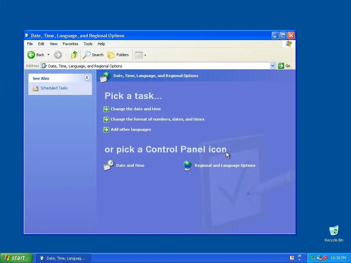Click the address bar page icon
Screen dimensions: 351x263
point(44,66)
